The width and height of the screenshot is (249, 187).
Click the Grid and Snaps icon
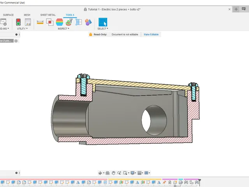[139, 173]
